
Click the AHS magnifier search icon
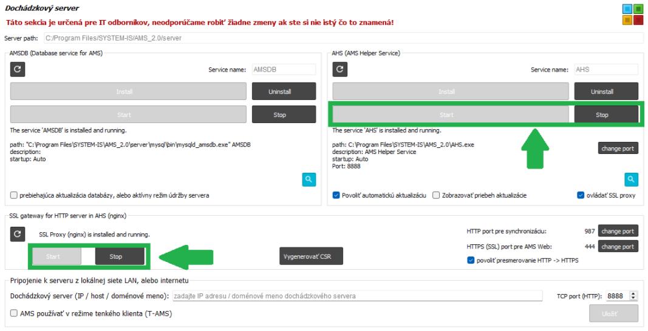coord(632,179)
